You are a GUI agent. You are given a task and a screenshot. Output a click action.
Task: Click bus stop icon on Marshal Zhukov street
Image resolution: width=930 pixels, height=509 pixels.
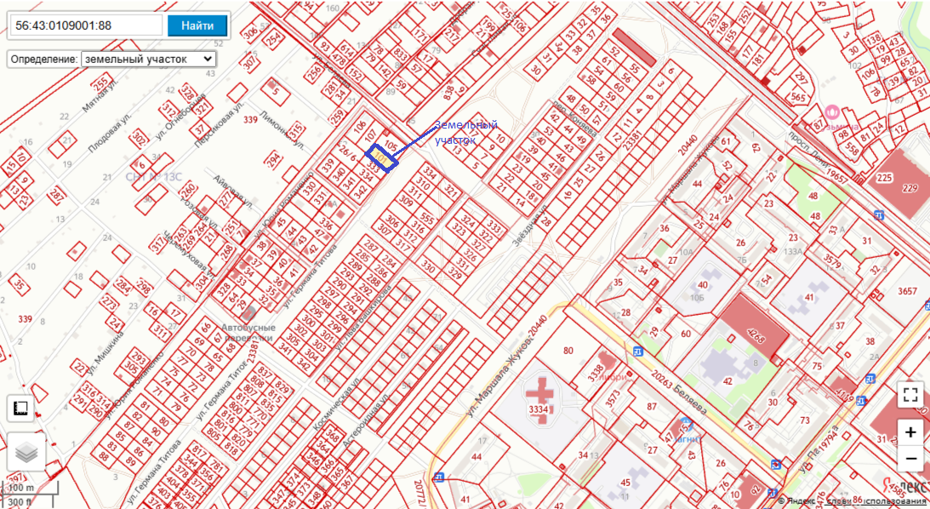click(x=438, y=478)
